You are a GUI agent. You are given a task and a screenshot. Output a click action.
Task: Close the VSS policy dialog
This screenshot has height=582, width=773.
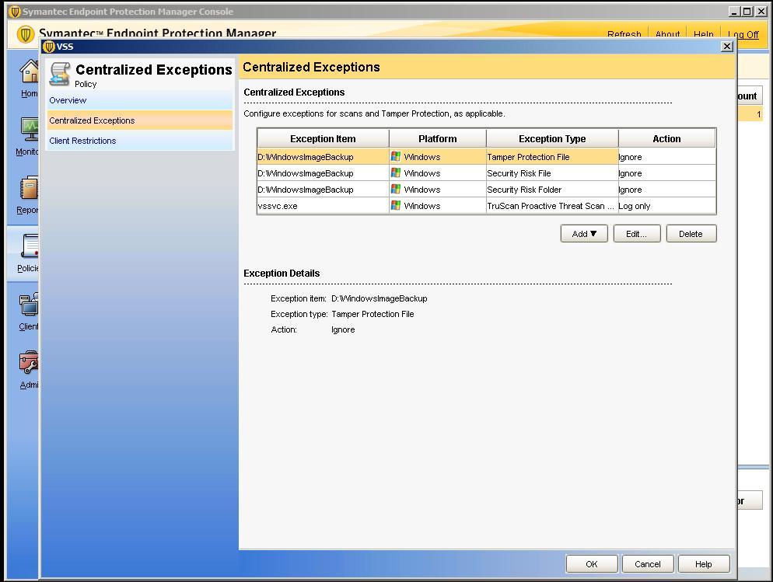[x=726, y=47]
